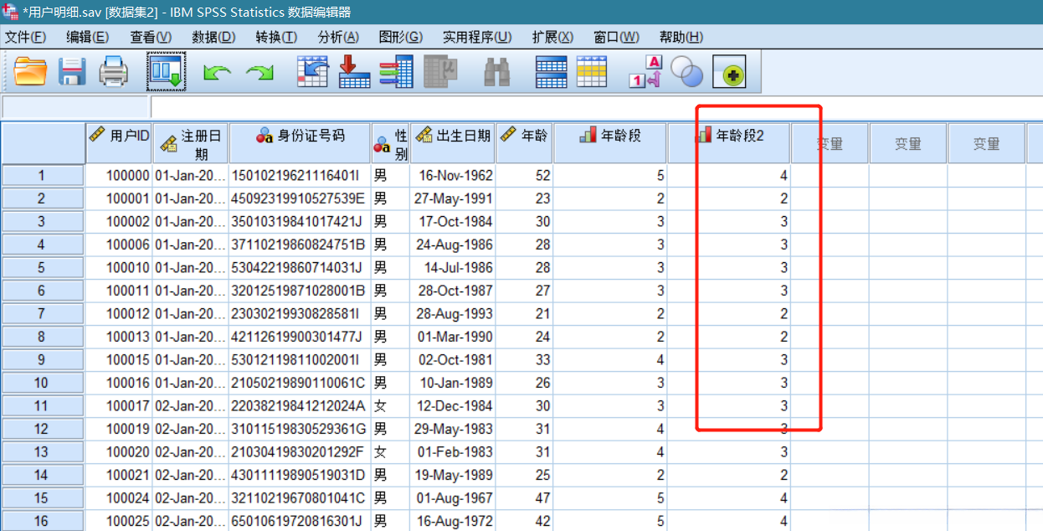Open Find with the binoculars icon

click(x=497, y=73)
